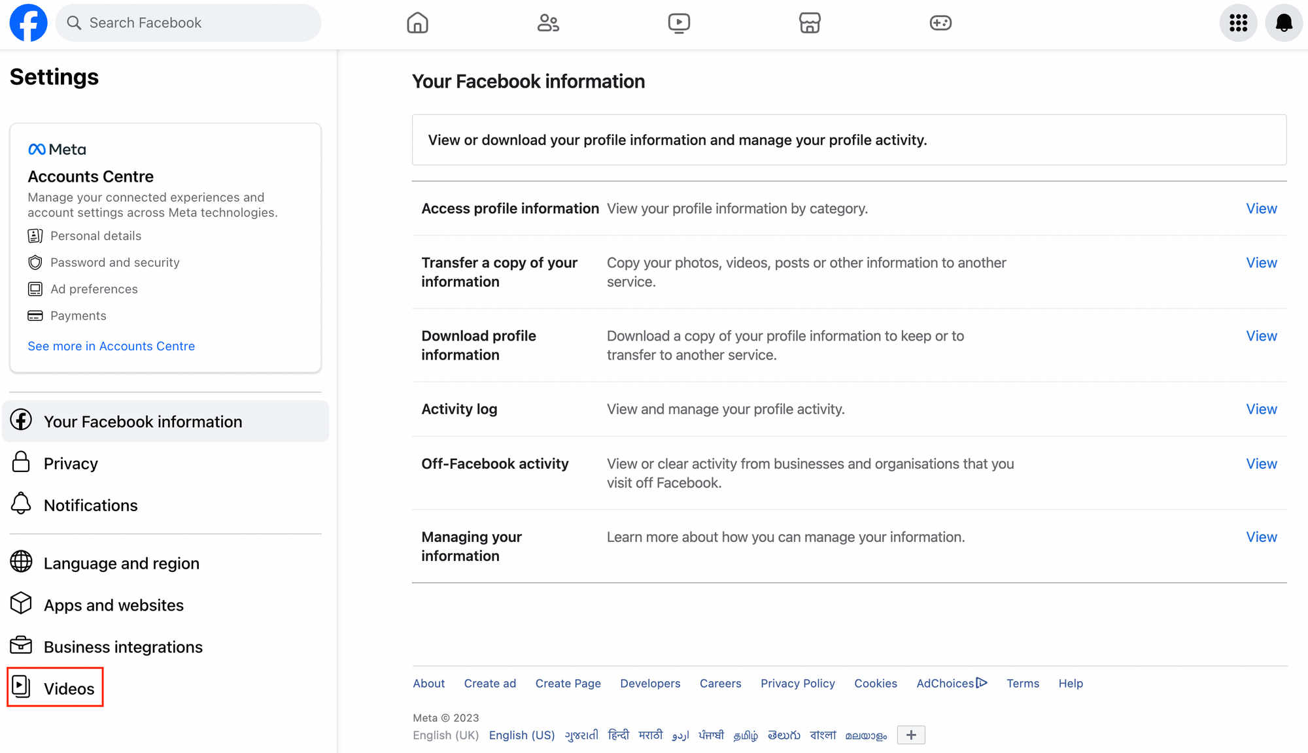This screenshot has width=1308, height=753.
Task: Open the notifications bell icon
Action: tap(1284, 23)
